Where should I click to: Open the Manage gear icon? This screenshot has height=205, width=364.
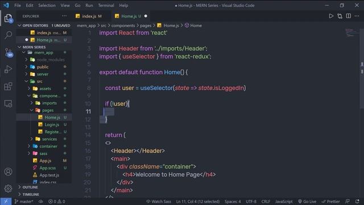8,188
